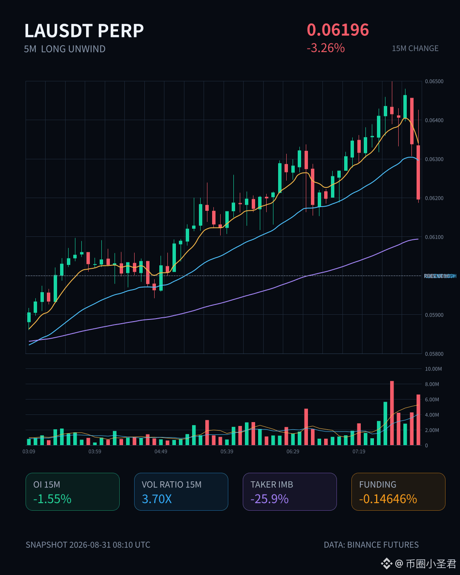Click the 6.00M volume axis label
Image resolution: width=460 pixels, height=575 pixels.
tap(432, 400)
